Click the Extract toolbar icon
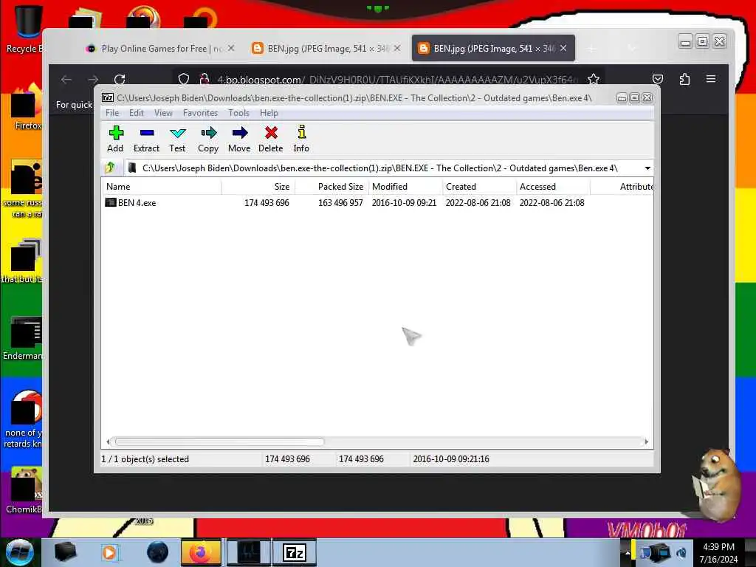Image resolution: width=756 pixels, height=567 pixels. coord(147,140)
